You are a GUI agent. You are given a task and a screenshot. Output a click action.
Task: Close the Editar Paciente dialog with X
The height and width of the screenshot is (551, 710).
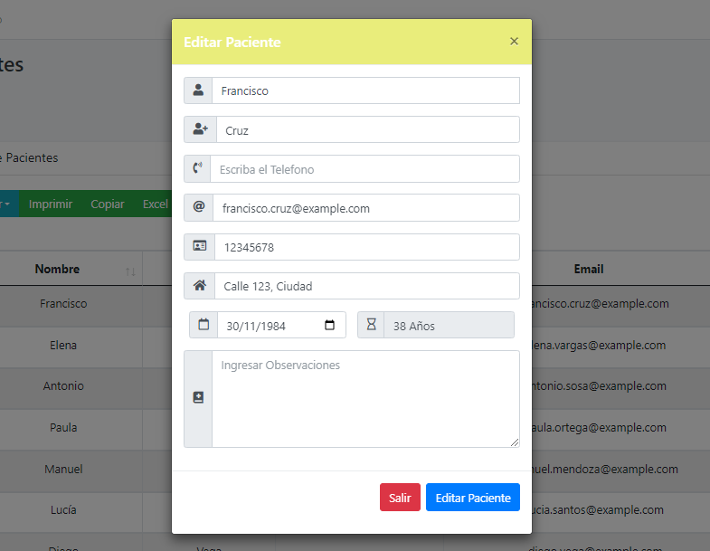[x=514, y=42]
